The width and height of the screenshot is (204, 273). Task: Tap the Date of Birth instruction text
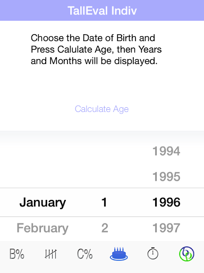tap(96, 50)
